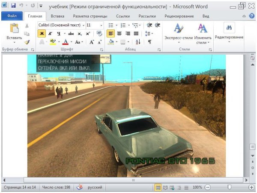Click the Число слов: 198 status
The width and height of the screenshot is (257, 193).
coord(56,187)
